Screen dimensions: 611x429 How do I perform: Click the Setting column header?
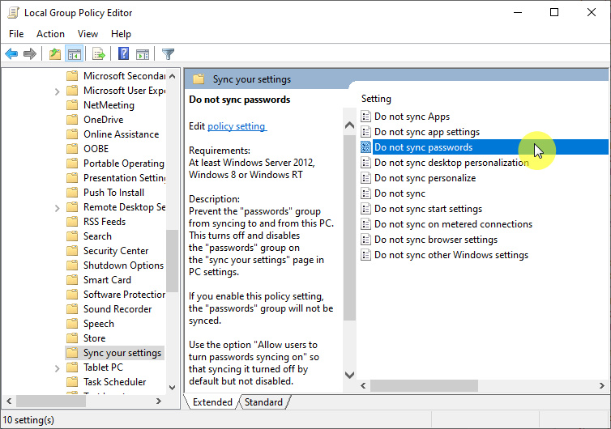(x=376, y=99)
